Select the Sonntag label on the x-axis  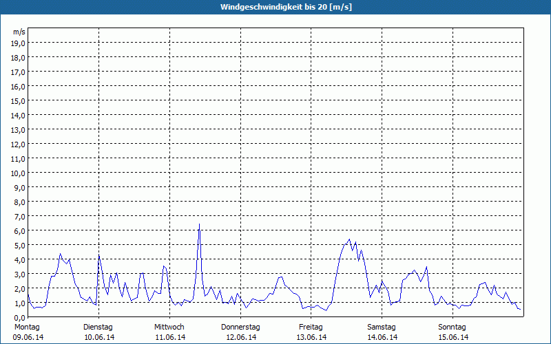[x=453, y=327]
